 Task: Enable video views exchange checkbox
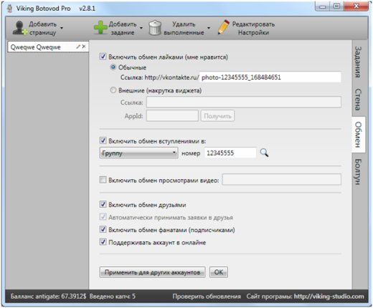point(103,180)
